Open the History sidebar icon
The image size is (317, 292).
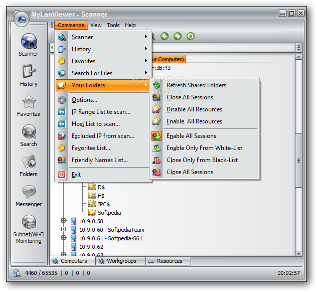coord(29,71)
